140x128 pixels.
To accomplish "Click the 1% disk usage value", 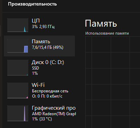I will [35, 73].
